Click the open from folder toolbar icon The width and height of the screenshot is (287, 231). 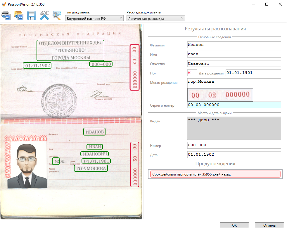[19, 15]
